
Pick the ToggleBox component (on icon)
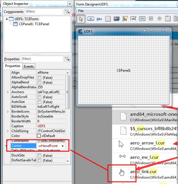pyautogui.click(x=142, y=19)
